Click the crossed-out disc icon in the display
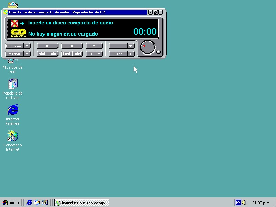 click(x=14, y=23)
